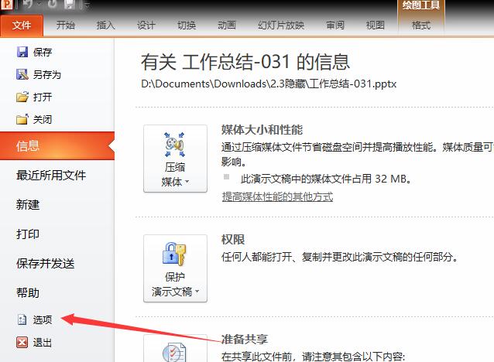Click the Open (打开) folder icon
The image size is (494, 362).
(x=22, y=97)
